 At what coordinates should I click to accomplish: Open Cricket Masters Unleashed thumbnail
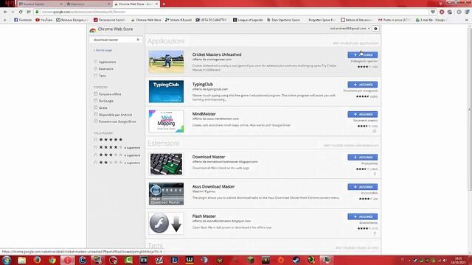coord(166,62)
